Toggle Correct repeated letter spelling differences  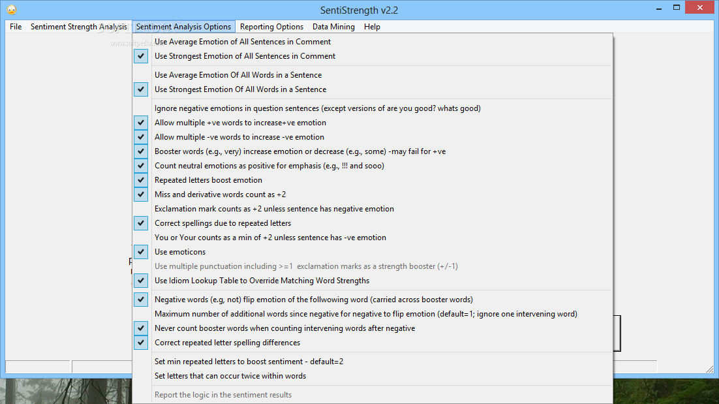tap(373, 343)
